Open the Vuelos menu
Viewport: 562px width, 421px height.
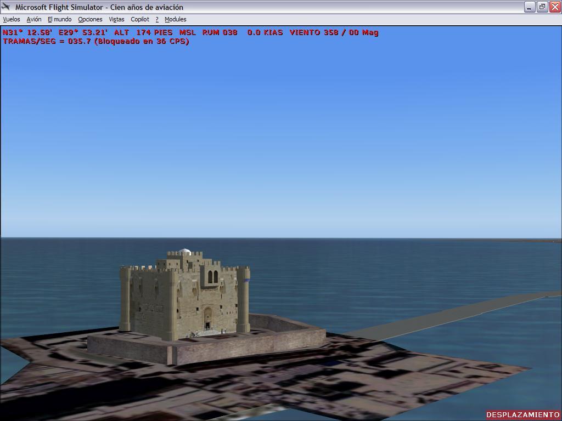pos(12,19)
